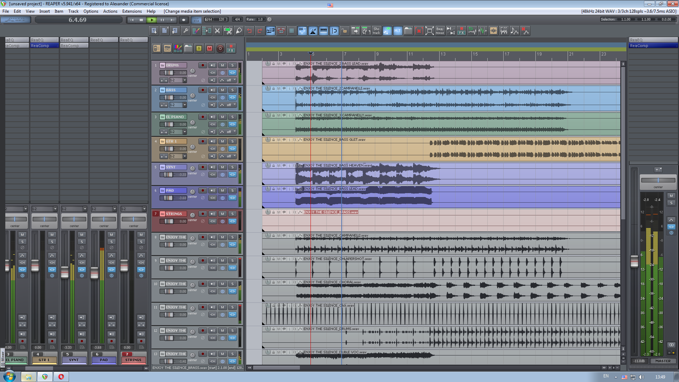The image size is (679, 382).
Task: Click the Sho track toolbar button
Action: (x=376, y=31)
